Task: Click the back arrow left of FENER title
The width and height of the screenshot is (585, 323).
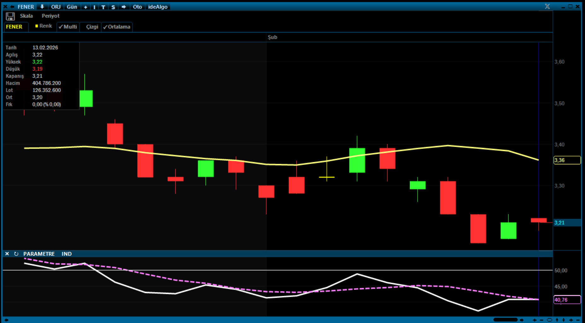Action: tap(12, 7)
